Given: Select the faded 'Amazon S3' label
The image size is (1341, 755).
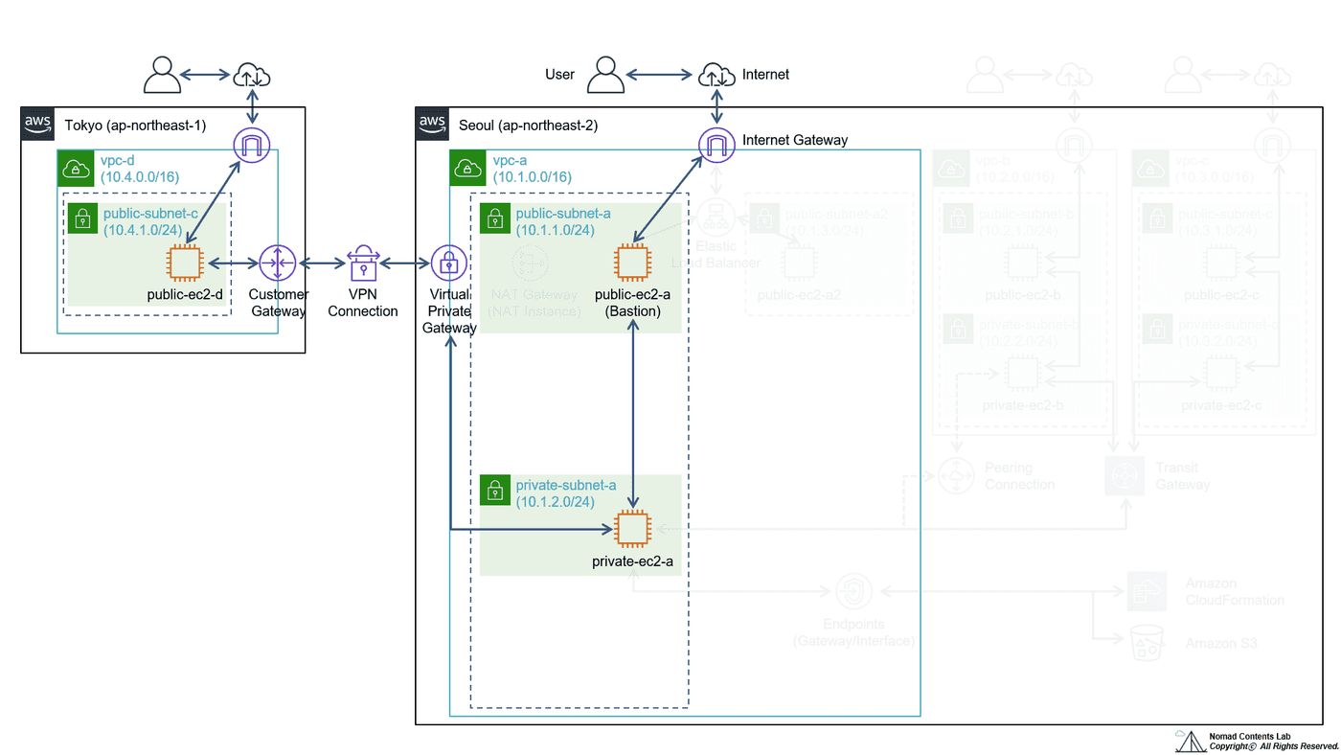Looking at the screenshot, I should (x=1220, y=643).
